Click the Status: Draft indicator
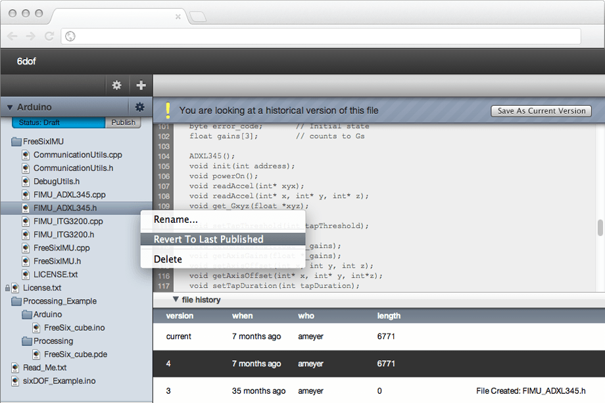Image resolution: width=605 pixels, height=403 pixels. (x=59, y=122)
